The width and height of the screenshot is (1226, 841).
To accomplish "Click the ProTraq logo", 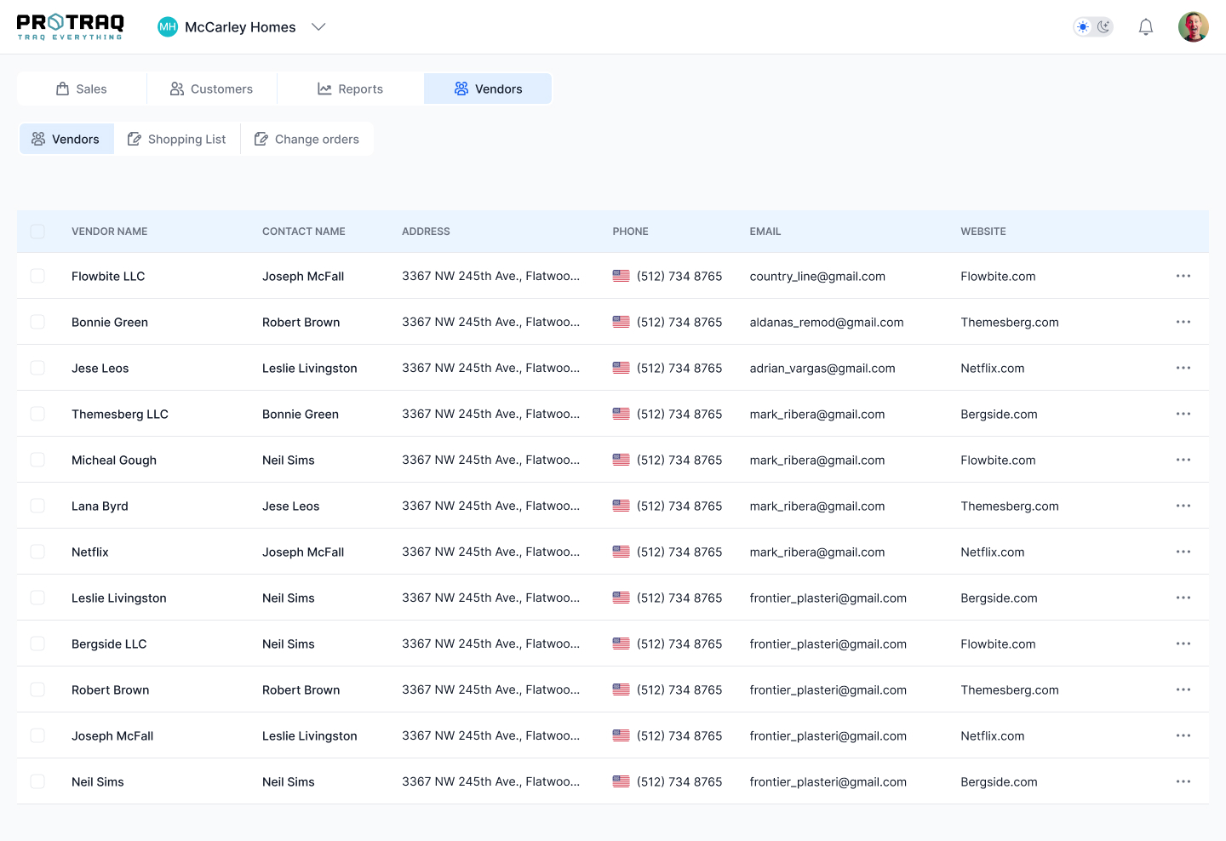I will point(71,26).
